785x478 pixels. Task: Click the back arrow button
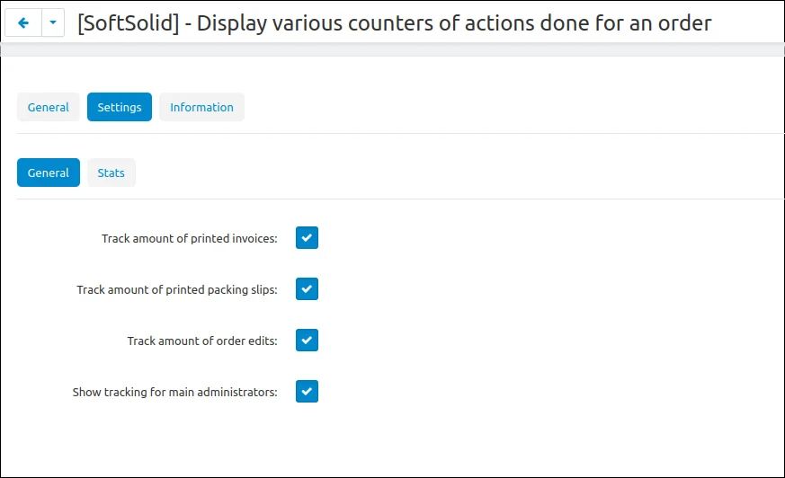[x=23, y=23]
